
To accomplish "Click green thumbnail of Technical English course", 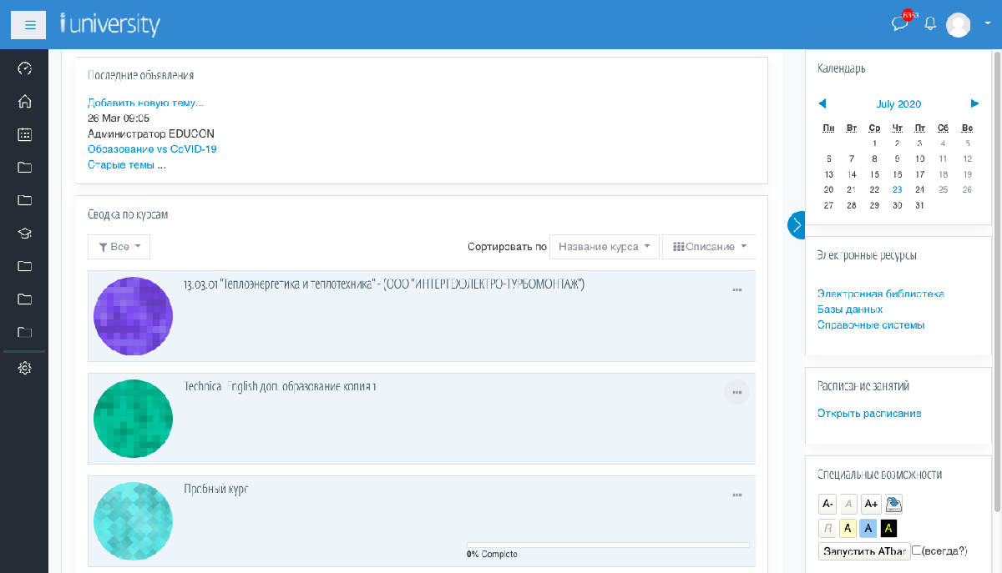I will pos(134,419).
